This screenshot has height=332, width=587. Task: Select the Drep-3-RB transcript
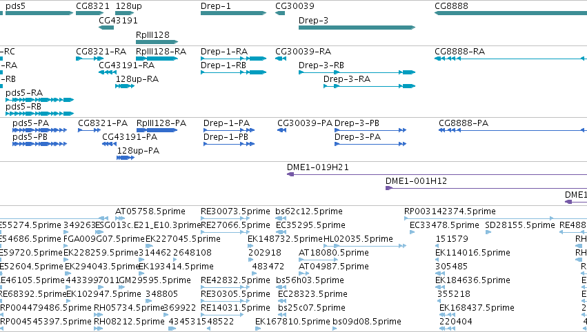click(357, 72)
